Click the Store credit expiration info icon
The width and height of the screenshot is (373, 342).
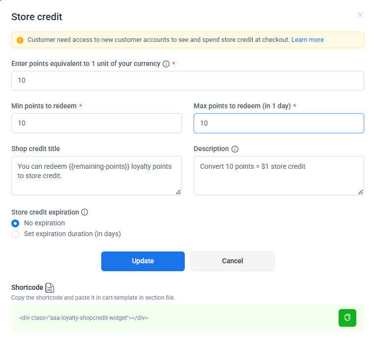tap(85, 213)
